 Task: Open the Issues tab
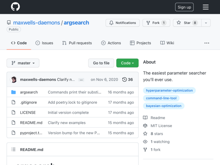click(x=44, y=43)
